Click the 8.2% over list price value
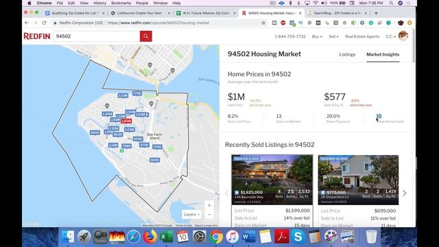The width and height of the screenshot is (439, 247). point(233,116)
